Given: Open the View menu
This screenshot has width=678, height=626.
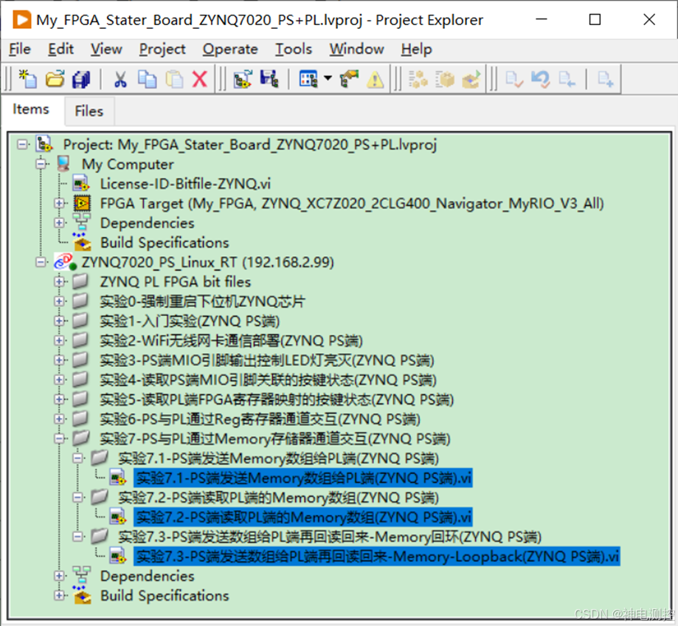Looking at the screenshot, I should [x=106, y=49].
